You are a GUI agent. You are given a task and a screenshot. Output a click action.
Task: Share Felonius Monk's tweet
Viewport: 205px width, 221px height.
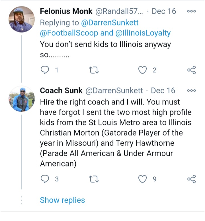[x=191, y=70]
